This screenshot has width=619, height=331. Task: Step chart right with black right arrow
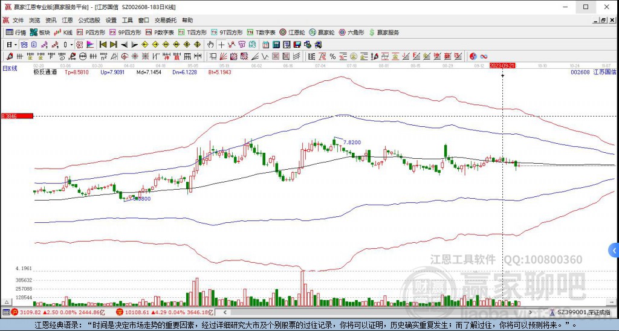click(x=134, y=45)
